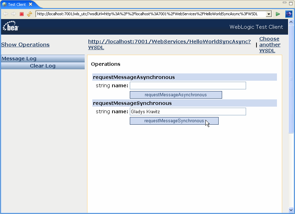The height and width of the screenshot is (214, 295).
Task: Close the Test Client tab
Action: [x=31, y=4]
